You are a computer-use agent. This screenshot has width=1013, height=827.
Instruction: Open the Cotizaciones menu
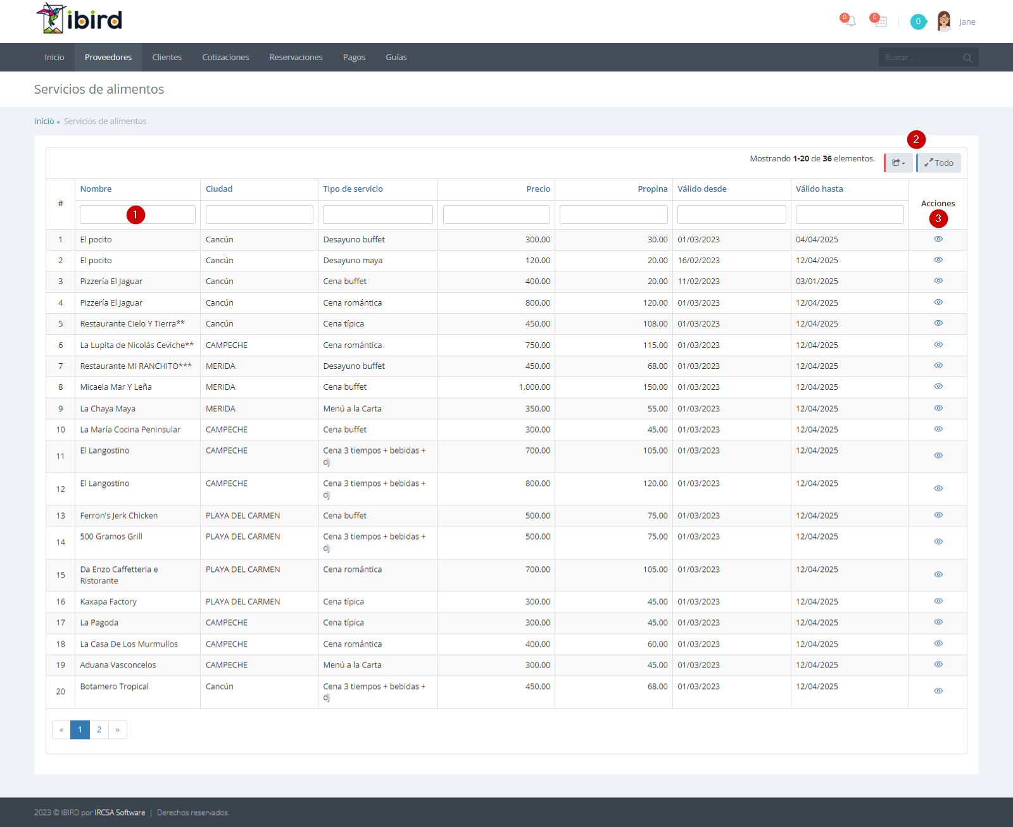225,58
